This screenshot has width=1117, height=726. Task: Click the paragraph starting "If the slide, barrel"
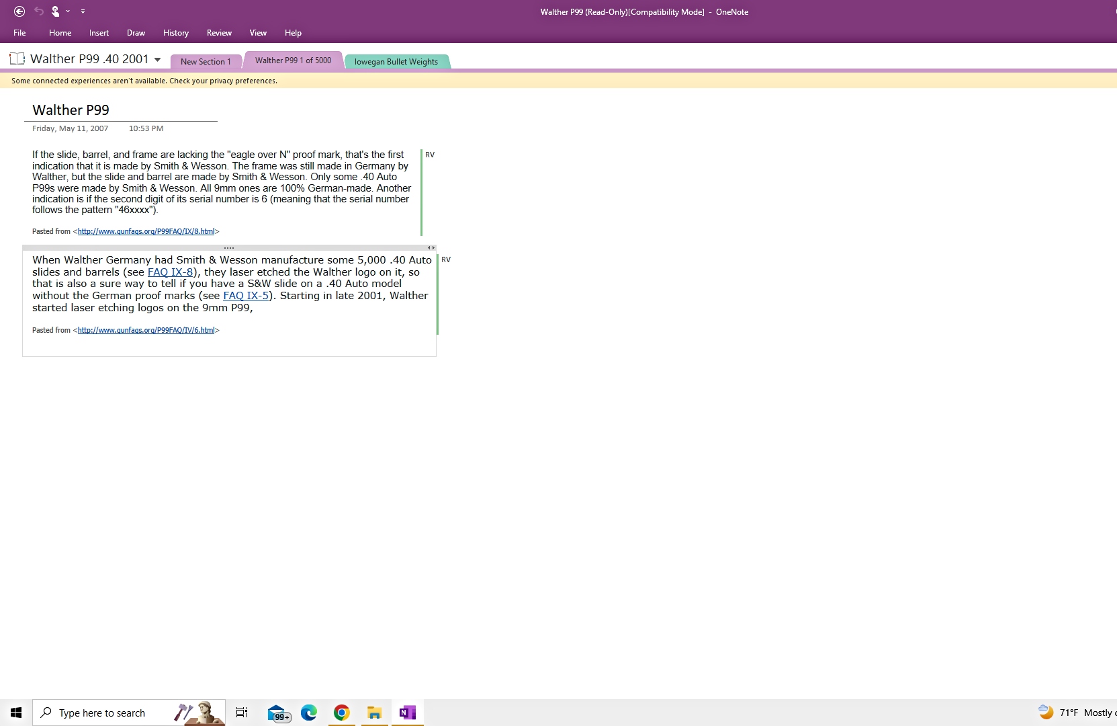click(x=222, y=182)
